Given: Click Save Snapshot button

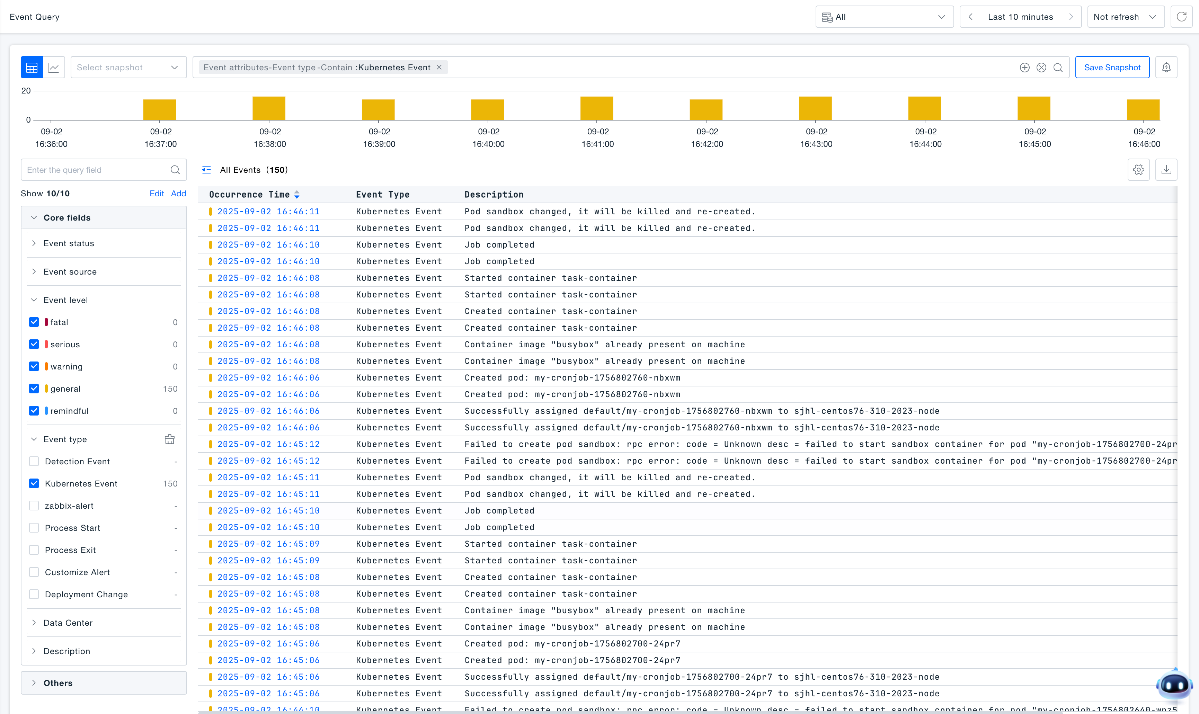Looking at the screenshot, I should pyautogui.click(x=1112, y=68).
